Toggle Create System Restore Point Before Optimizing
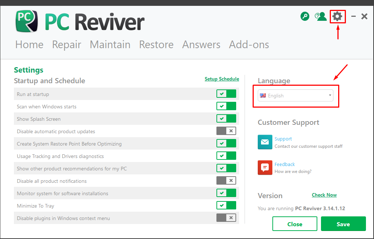The width and height of the screenshot is (374, 239). click(226, 143)
